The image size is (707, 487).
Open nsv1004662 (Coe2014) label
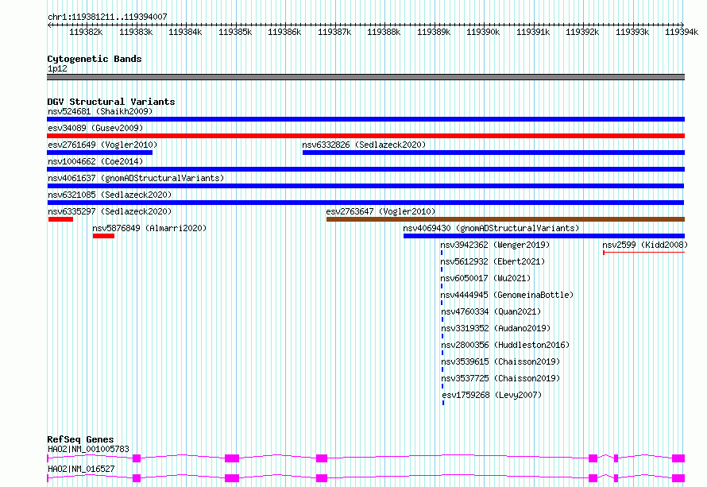coord(95,161)
